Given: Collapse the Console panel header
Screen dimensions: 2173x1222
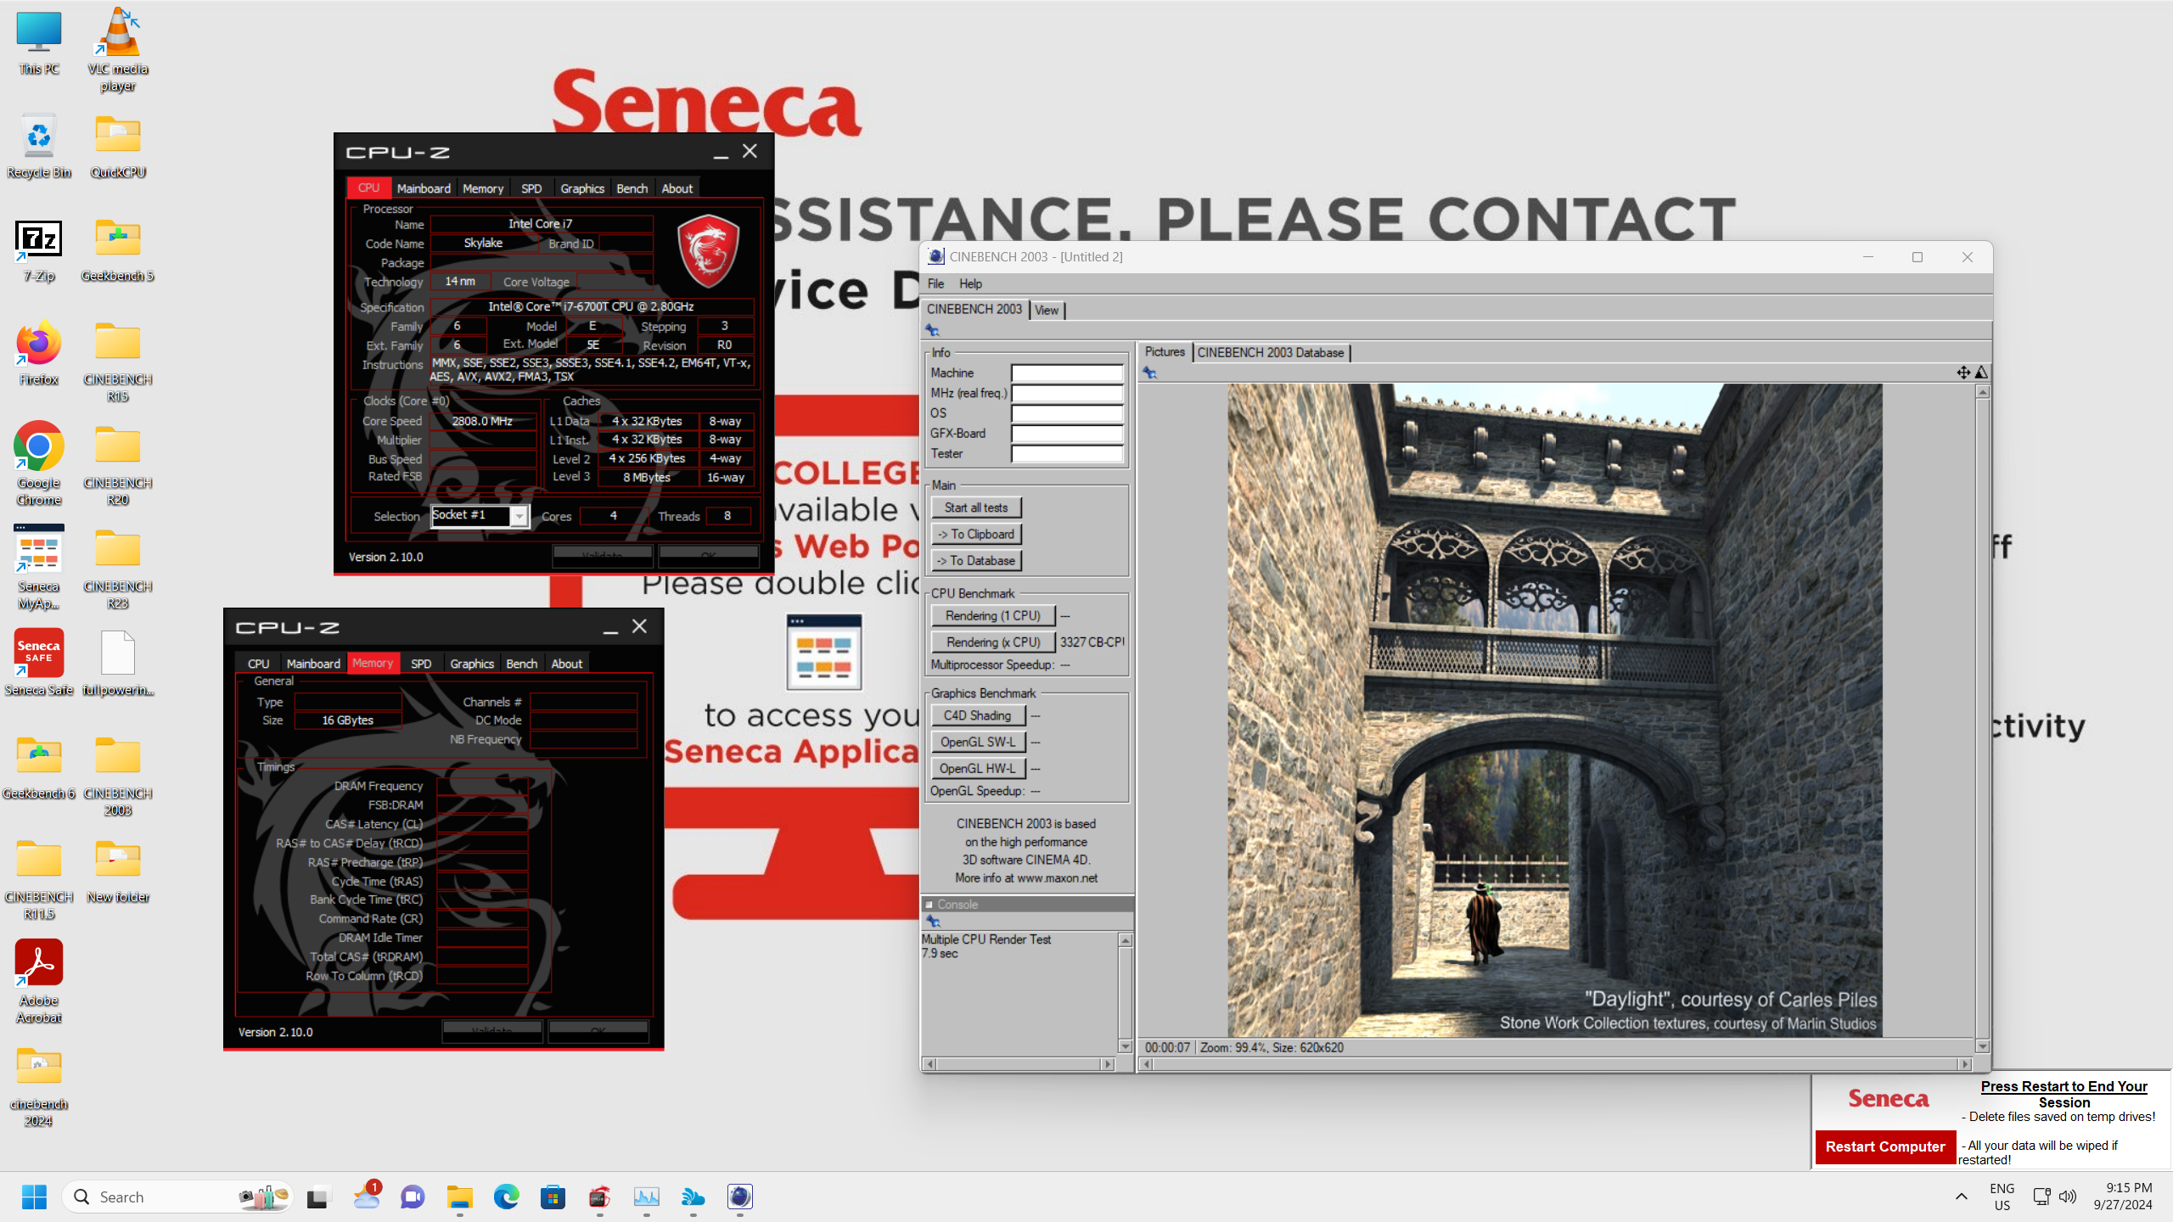Looking at the screenshot, I should (x=929, y=905).
